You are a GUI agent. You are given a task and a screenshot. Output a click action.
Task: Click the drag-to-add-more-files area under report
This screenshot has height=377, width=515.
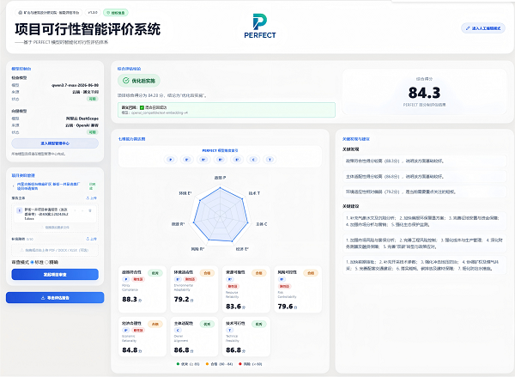[55, 227]
